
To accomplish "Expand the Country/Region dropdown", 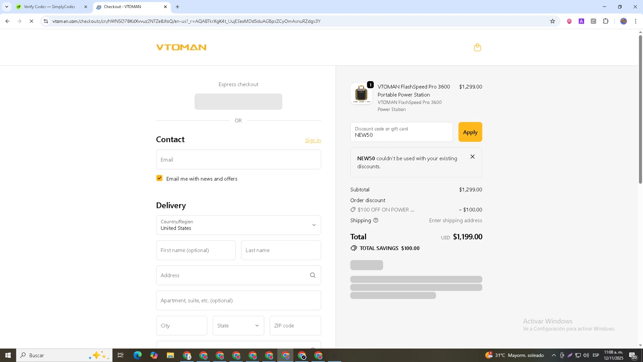I will (238, 225).
